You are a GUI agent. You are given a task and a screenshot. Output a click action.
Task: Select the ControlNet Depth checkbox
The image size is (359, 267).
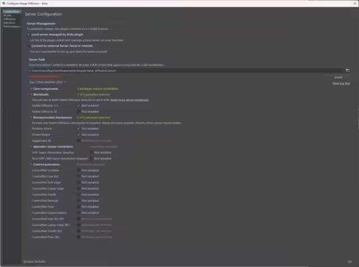click(x=79, y=195)
